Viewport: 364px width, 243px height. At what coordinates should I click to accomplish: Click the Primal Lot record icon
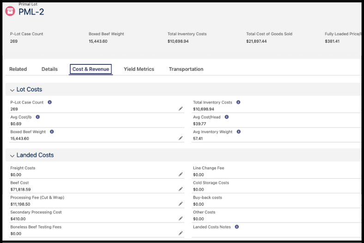(10, 11)
